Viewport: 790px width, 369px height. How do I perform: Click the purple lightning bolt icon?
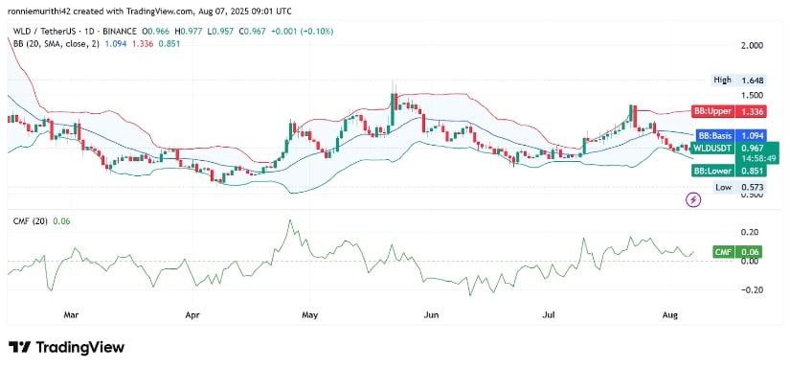point(694,199)
